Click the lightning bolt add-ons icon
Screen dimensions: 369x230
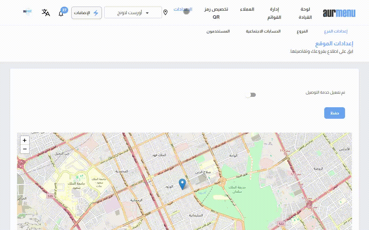tap(96, 13)
